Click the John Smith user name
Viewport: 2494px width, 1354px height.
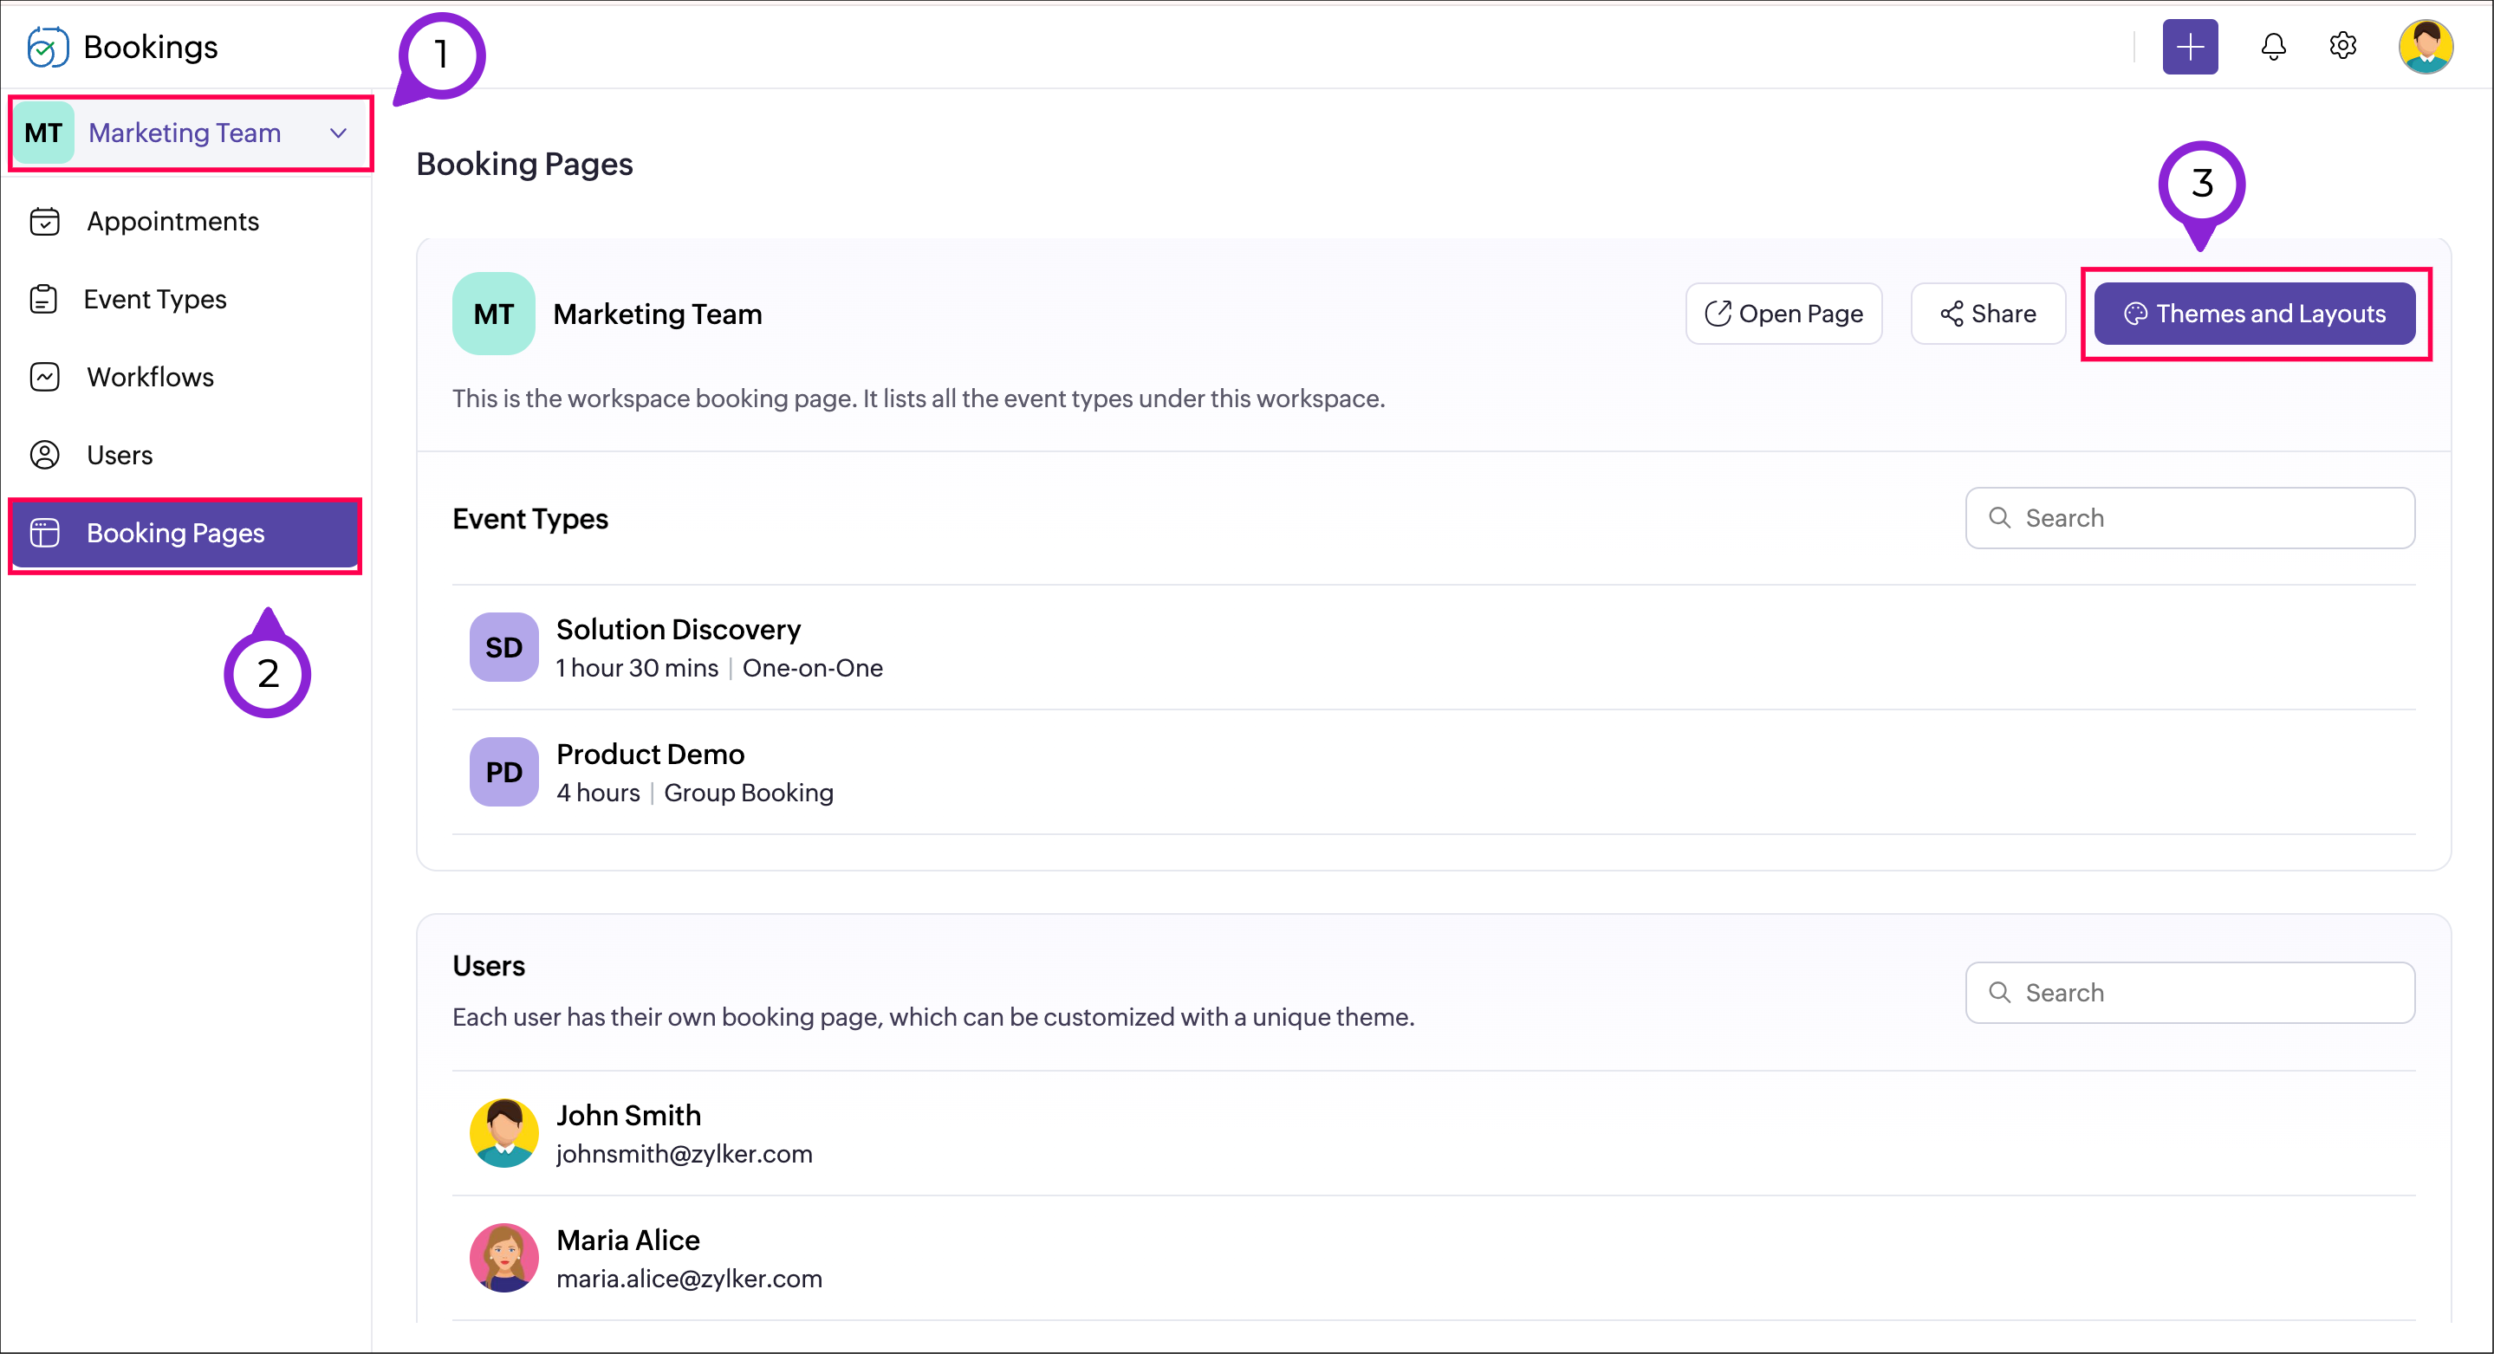pyautogui.click(x=628, y=1115)
